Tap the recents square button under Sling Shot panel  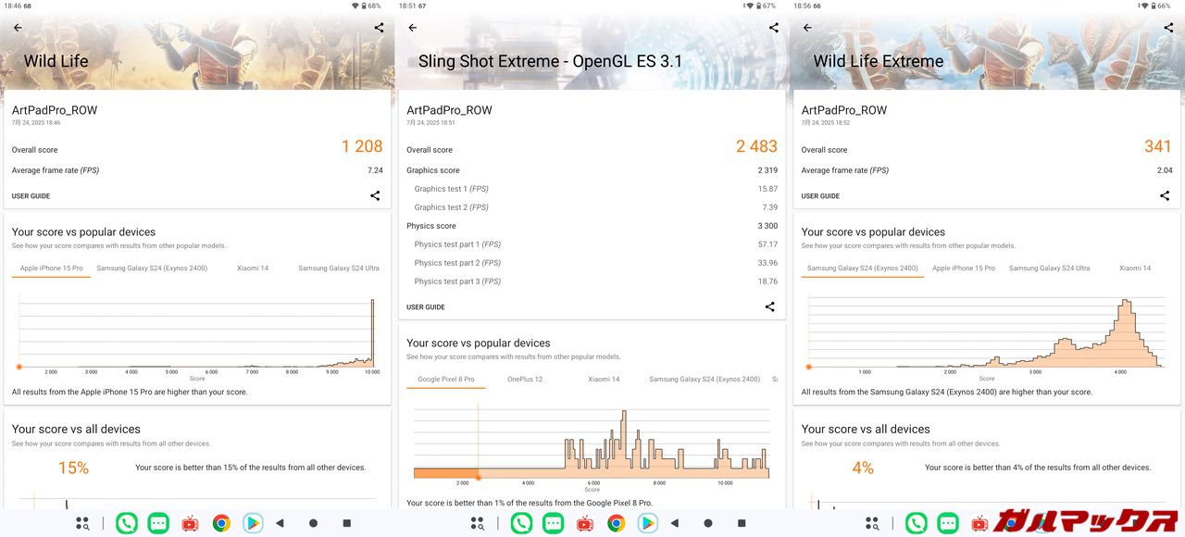pyautogui.click(x=742, y=523)
